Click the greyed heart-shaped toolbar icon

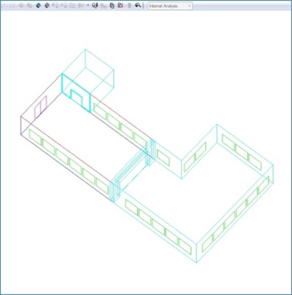(x=21, y=5)
